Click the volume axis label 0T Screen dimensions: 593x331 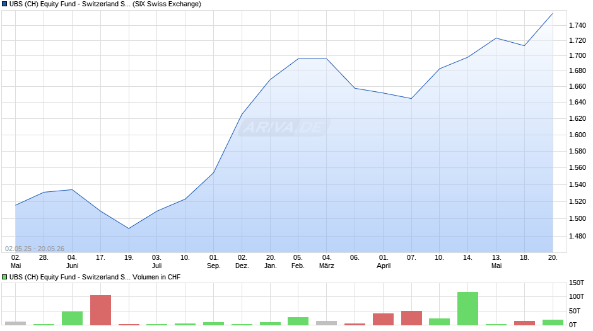tap(573, 325)
